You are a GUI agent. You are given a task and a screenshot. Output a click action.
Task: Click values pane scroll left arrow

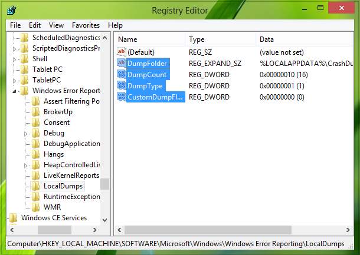pos(119,230)
